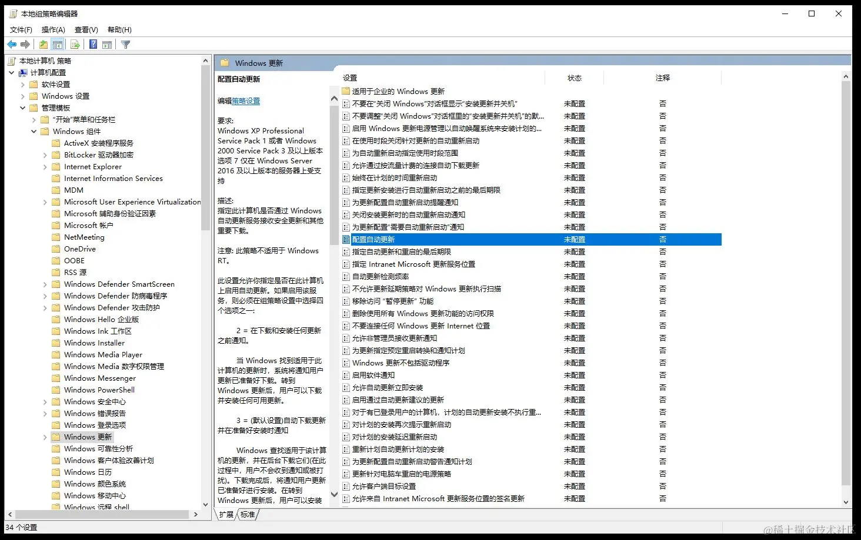The image size is (861, 540).
Task: Open the 查看(V) menu
Action: tap(86, 30)
